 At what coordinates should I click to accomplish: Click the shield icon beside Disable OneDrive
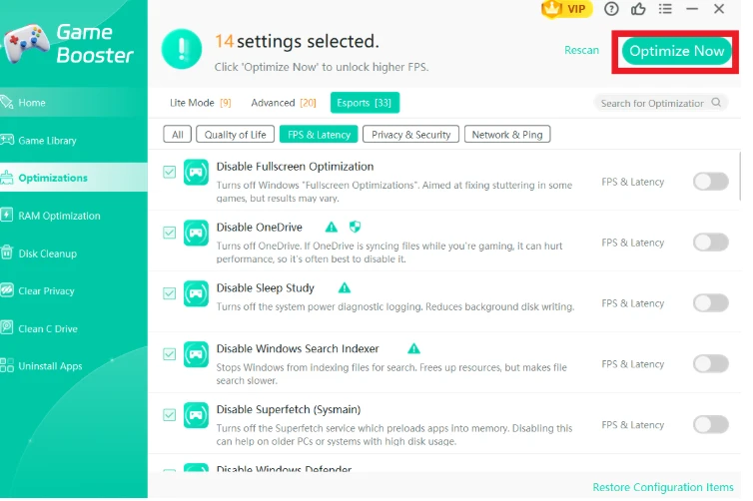pos(355,227)
